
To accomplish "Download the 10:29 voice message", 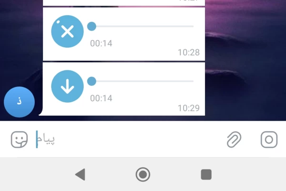I will click(x=67, y=86).
